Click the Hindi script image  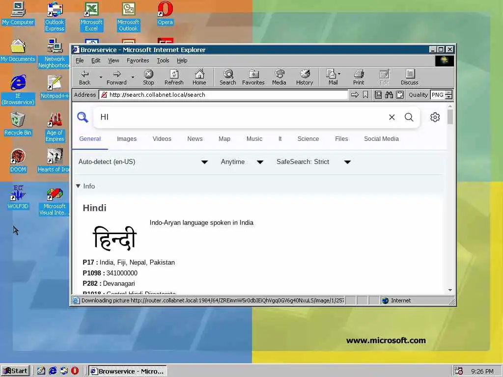click(114, 238)
